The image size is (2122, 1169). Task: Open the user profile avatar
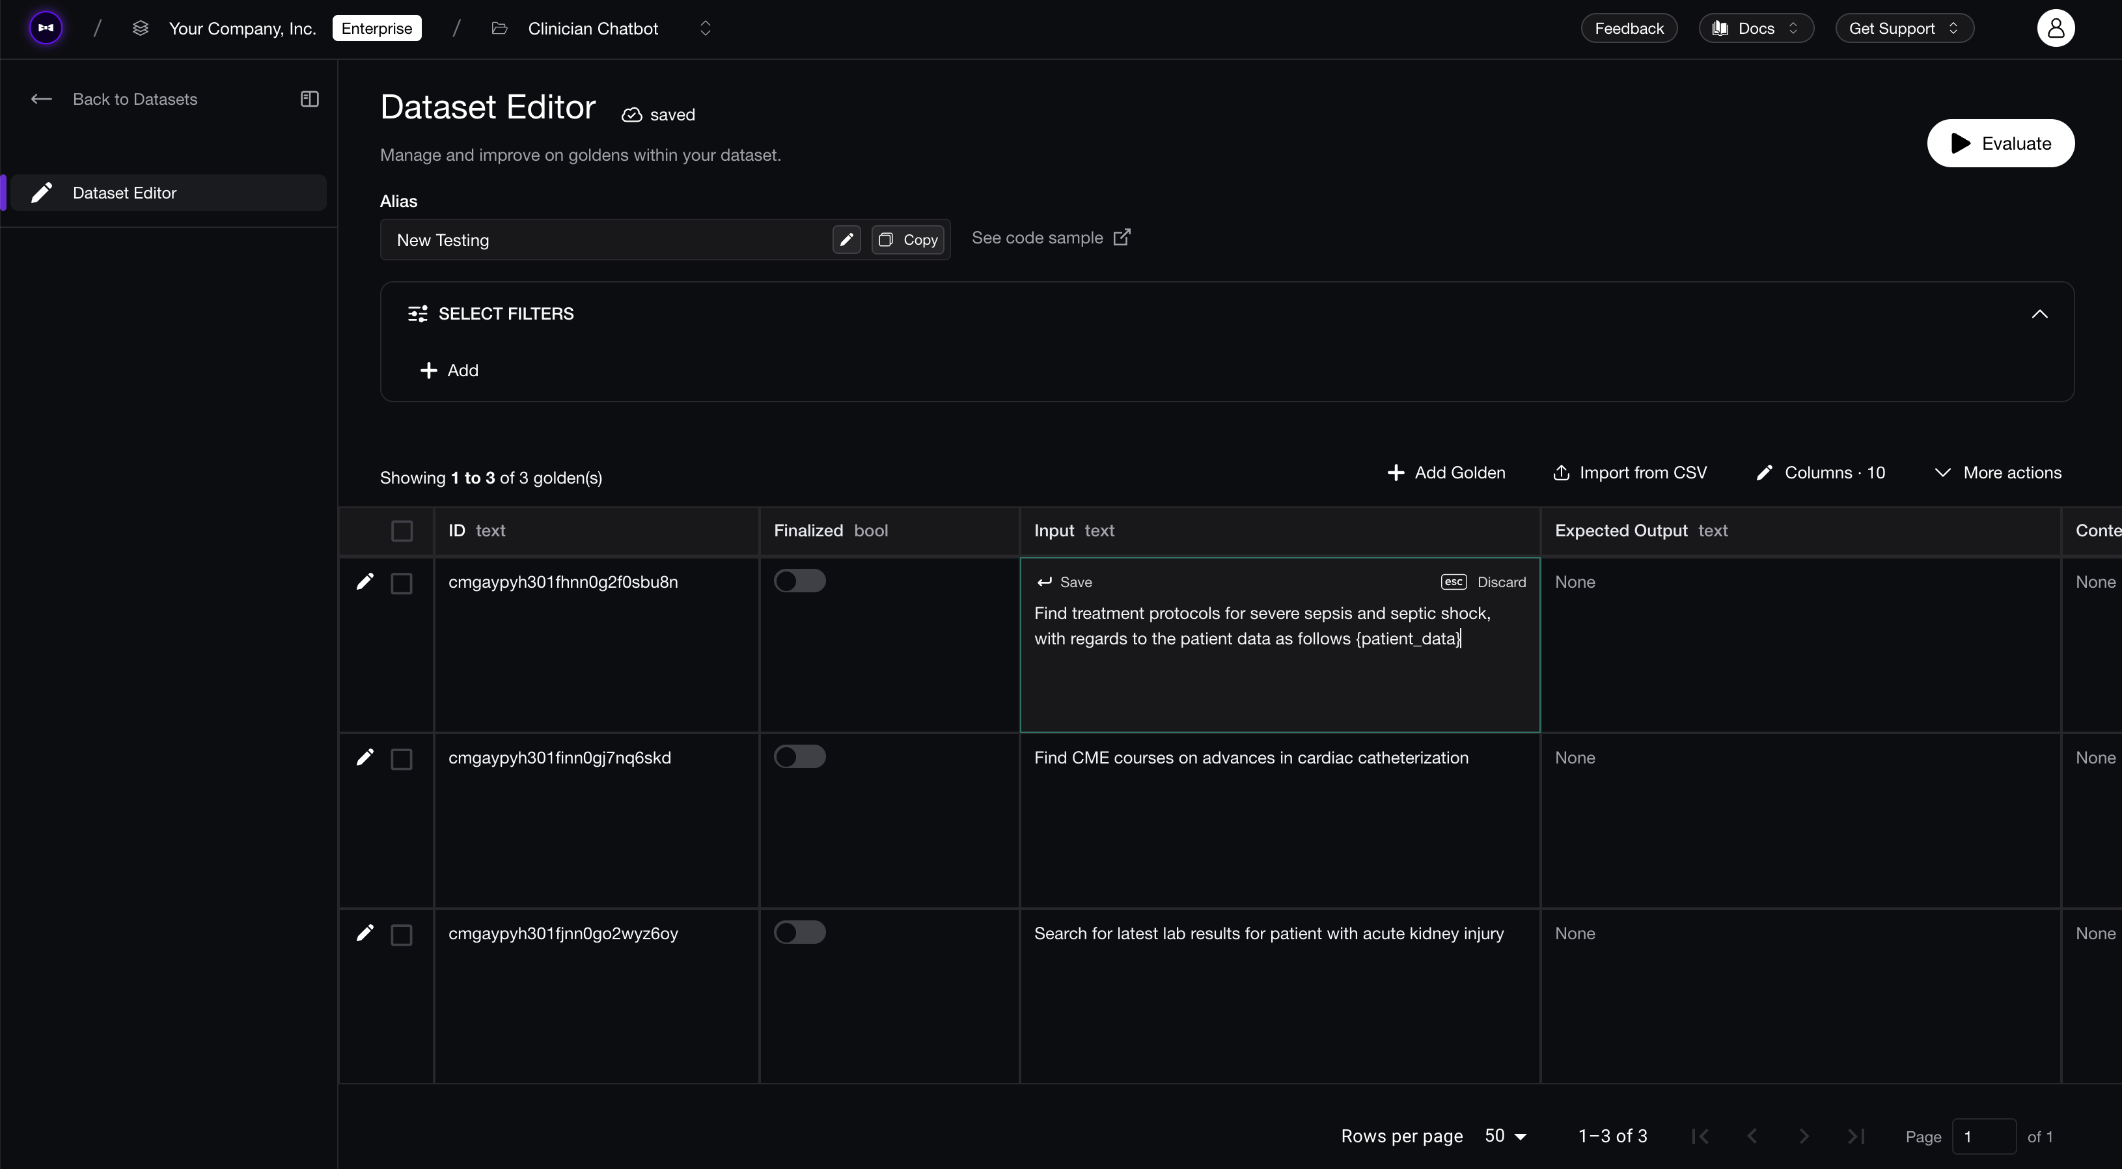(2055, 27)
